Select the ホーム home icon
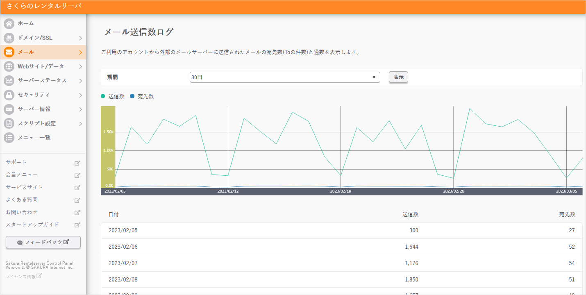 click(x=9, y=23)
